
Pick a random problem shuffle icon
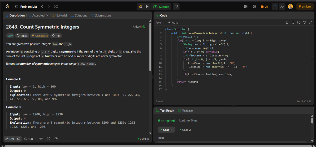pos(56,7)
